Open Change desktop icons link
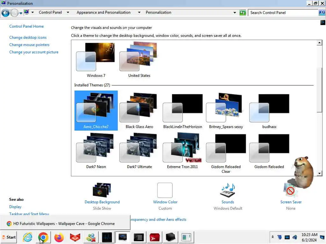The image size is (326, 244). pyautogui.click(x=28, y=37)
